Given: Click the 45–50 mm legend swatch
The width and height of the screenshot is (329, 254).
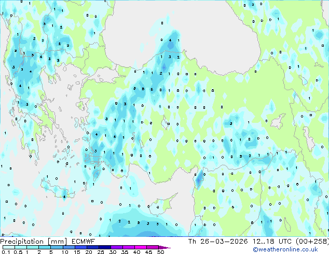Looking at the screenshot, I should coord(153,247).
